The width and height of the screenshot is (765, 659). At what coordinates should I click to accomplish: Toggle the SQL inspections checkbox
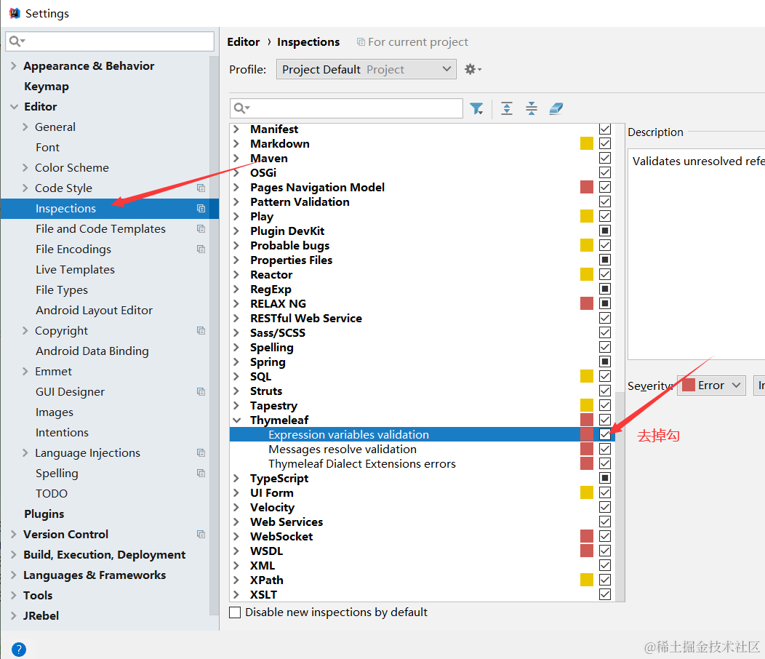coord(605,376)
